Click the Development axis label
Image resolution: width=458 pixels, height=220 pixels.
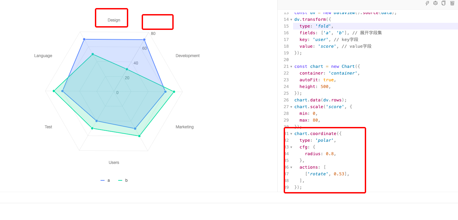point(187,55)
